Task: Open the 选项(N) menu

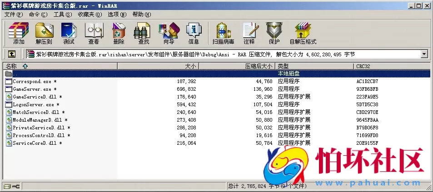Action: pyautogui.click(x=117, y=15)
